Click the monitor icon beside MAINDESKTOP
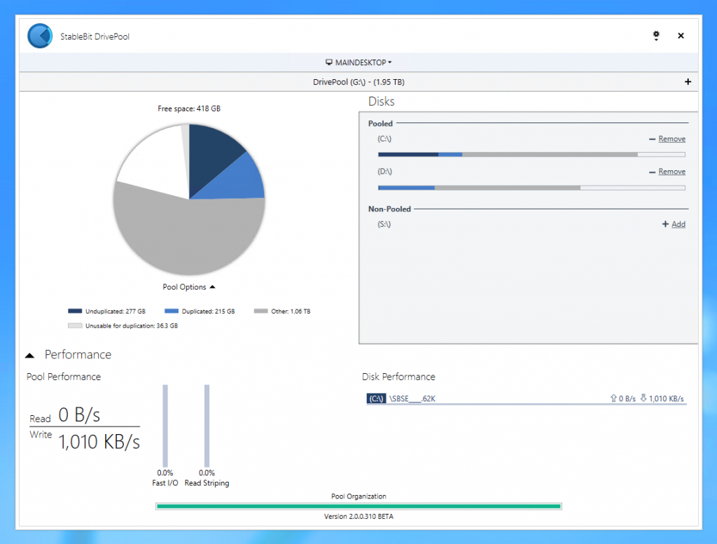The image size is (717, 544). (329, 62)
